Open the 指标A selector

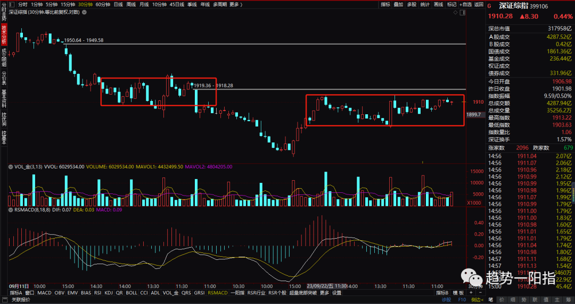point(16,293)
